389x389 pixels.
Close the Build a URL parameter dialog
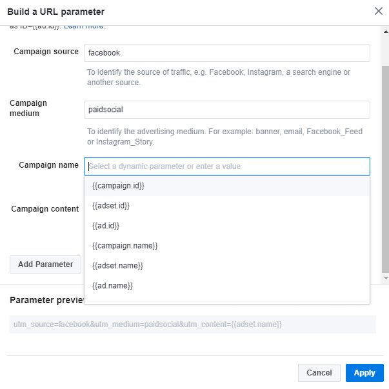pyautogui.click(x=378, y=11)
